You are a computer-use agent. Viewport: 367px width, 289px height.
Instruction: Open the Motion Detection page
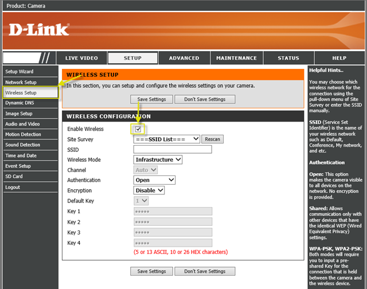[23, 134]
